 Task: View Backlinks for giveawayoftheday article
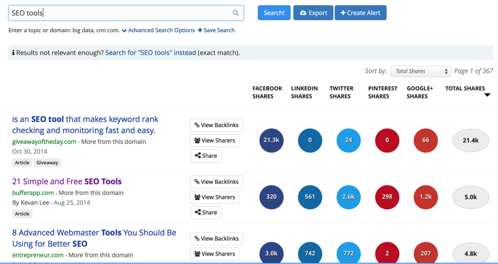pyautogui.click(x=216, y=125)
